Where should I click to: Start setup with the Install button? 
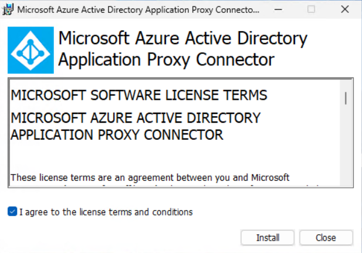[x=268, y=238]
